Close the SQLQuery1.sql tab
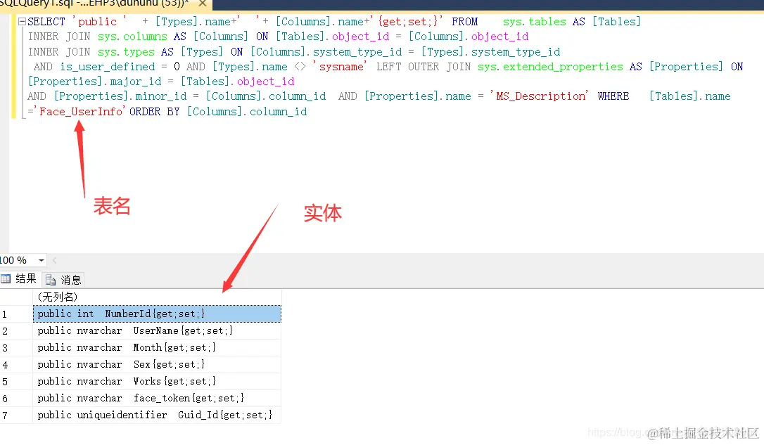Screen dimensions: 764x445 (x=203, y=4)
